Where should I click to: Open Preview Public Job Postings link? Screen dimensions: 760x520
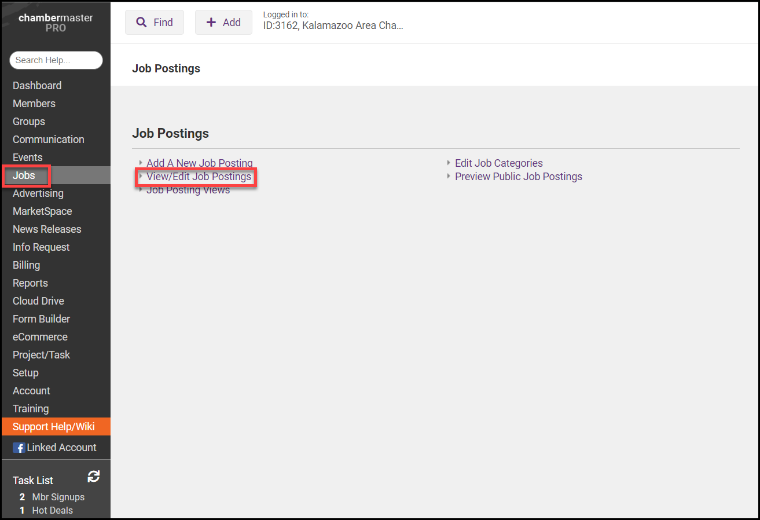coord(518,177)
